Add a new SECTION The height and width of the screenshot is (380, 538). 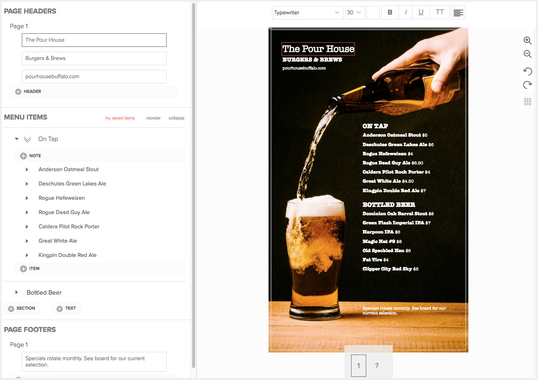pos(22,308)
